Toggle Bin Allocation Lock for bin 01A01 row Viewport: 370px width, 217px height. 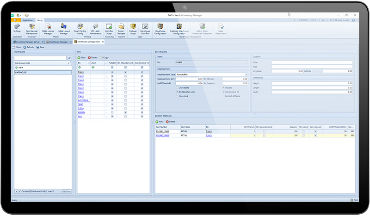(x=125, y=72)
